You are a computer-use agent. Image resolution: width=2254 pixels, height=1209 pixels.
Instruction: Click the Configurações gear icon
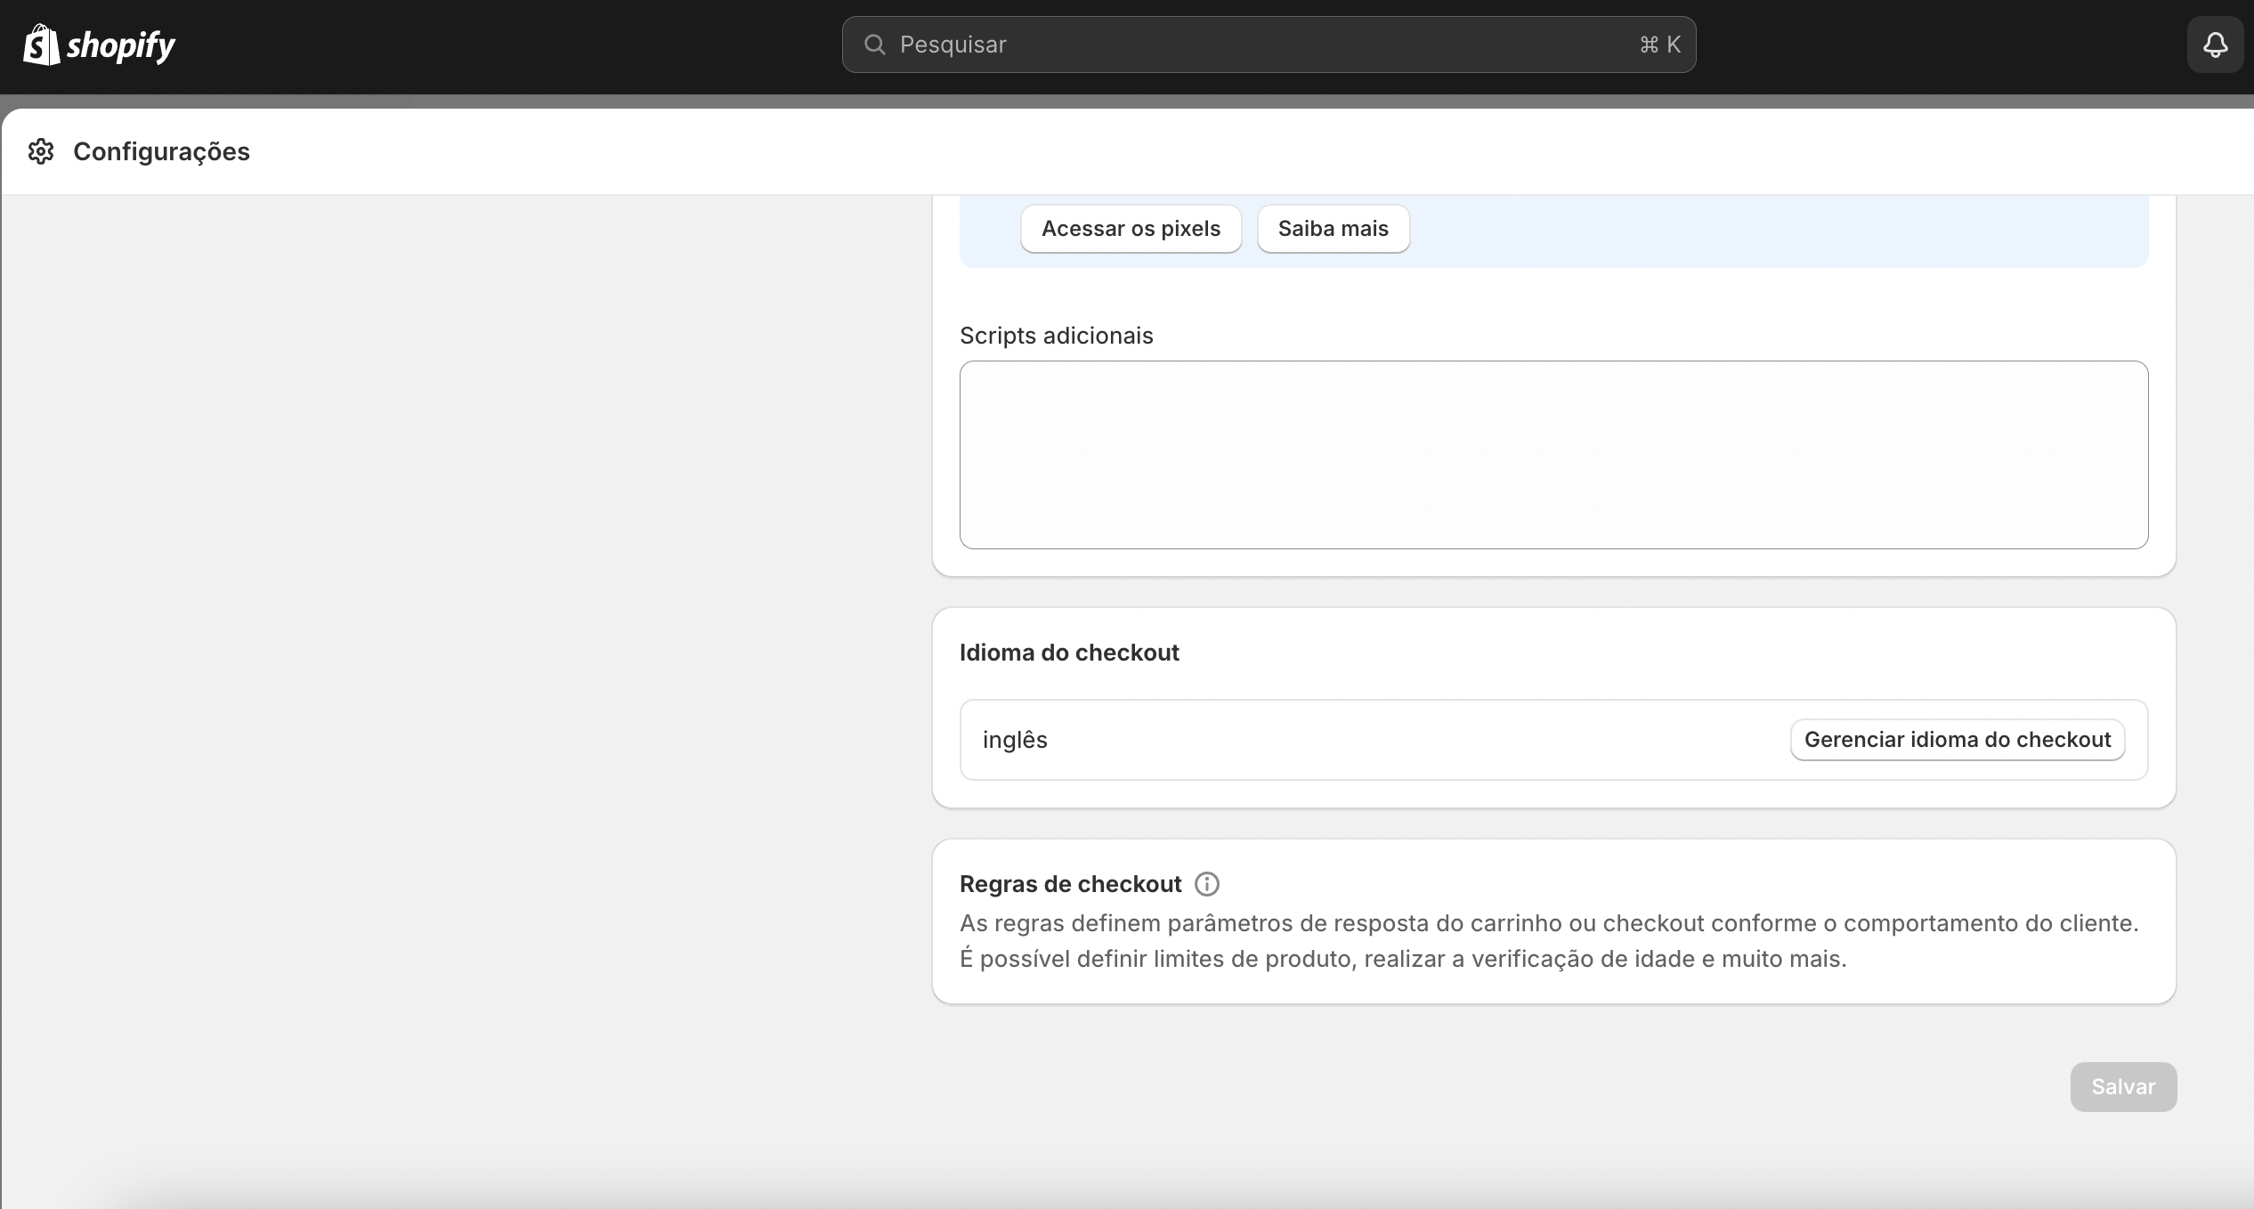tap(41, 151)
